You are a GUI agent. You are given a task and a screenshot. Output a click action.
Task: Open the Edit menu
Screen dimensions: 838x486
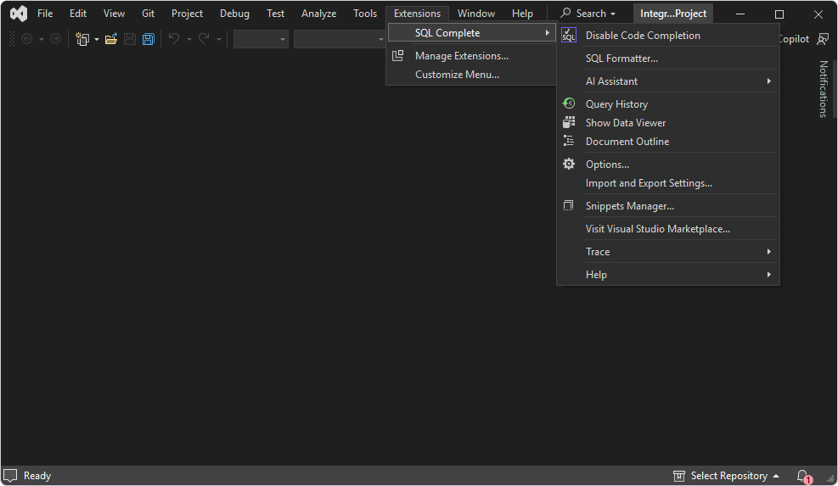[x=78, y=14]
